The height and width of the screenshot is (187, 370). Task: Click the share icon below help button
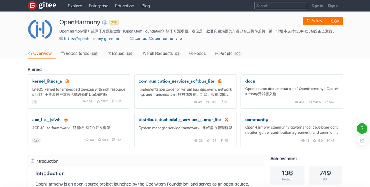pyautogui.click(x=362, y=140)
